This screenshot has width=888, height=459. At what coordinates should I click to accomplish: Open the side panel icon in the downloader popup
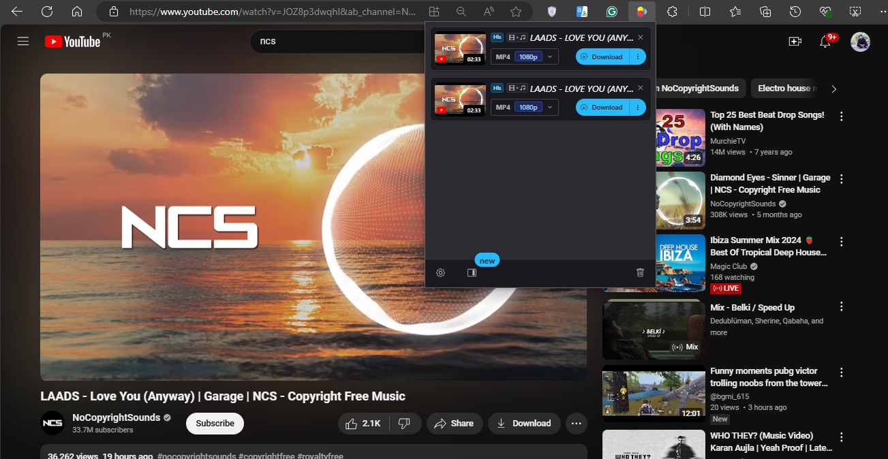(471, 272)
